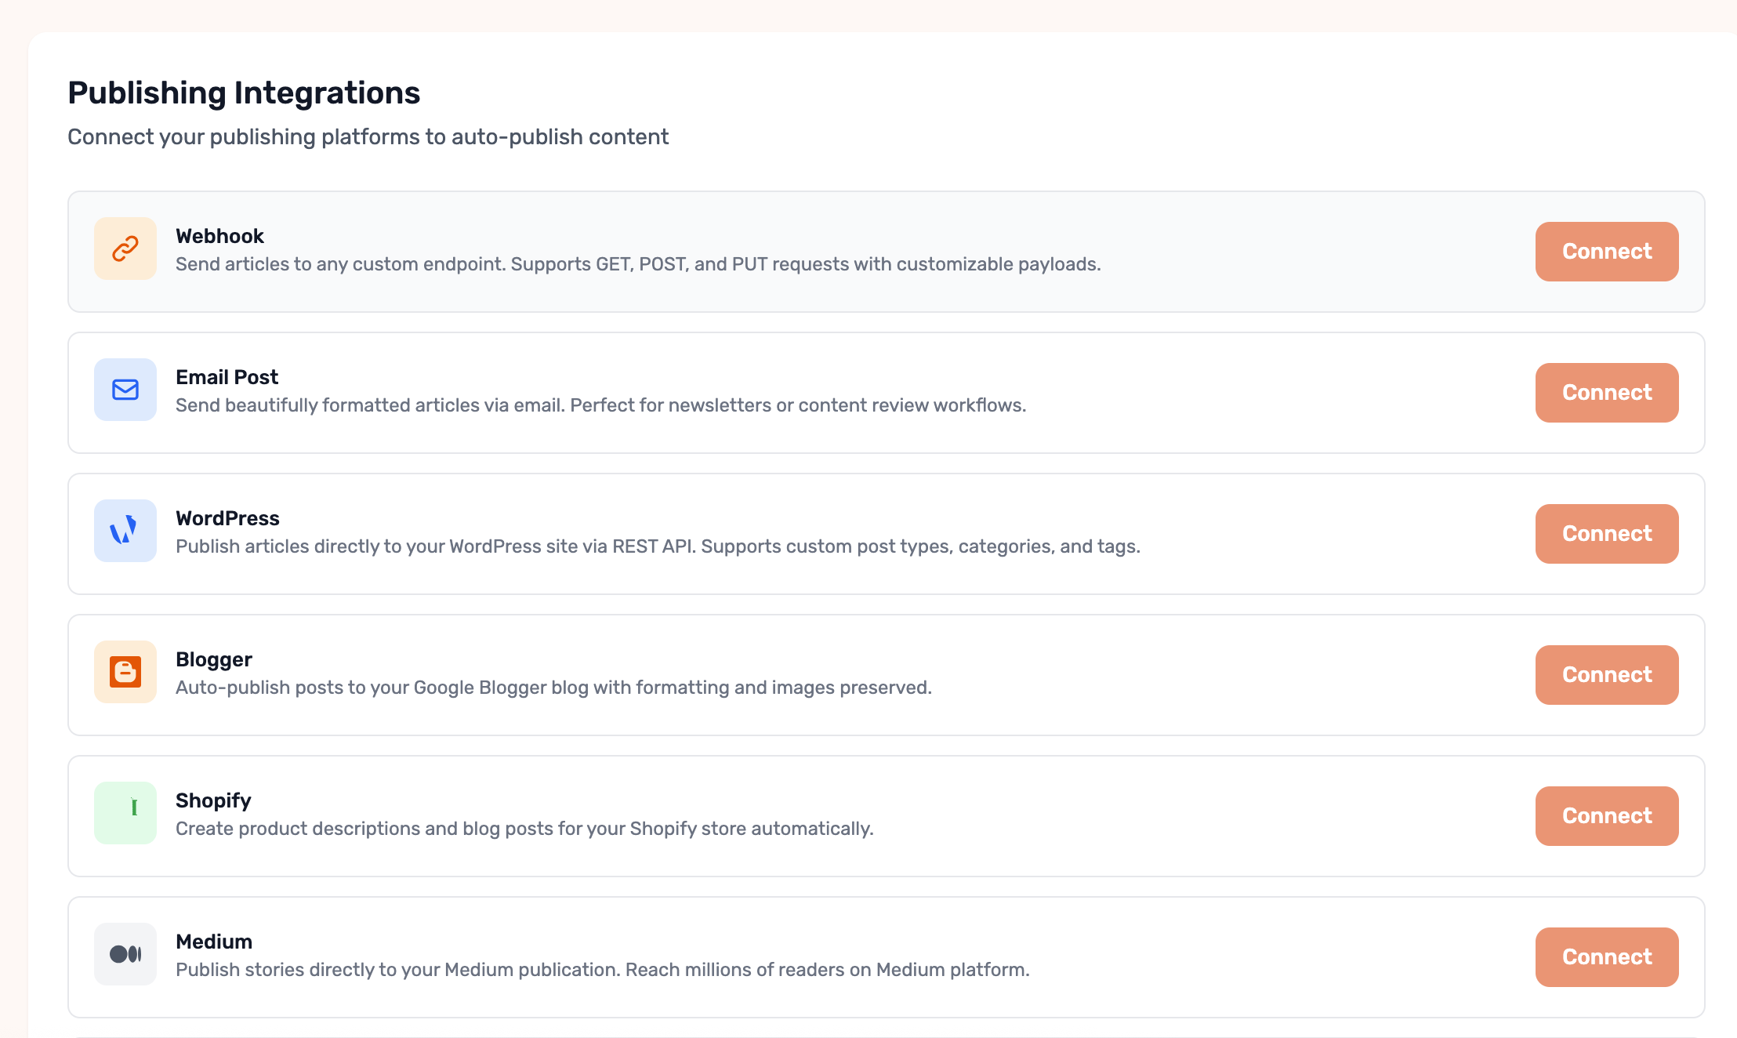Select the Email Post title

pos(227,377)
